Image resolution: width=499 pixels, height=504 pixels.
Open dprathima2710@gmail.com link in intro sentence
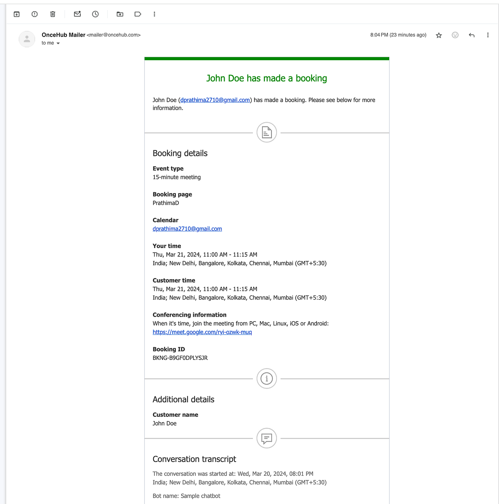215,100
